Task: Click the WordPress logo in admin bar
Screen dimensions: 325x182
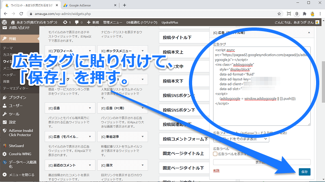Action: click(x=5, y=22)
